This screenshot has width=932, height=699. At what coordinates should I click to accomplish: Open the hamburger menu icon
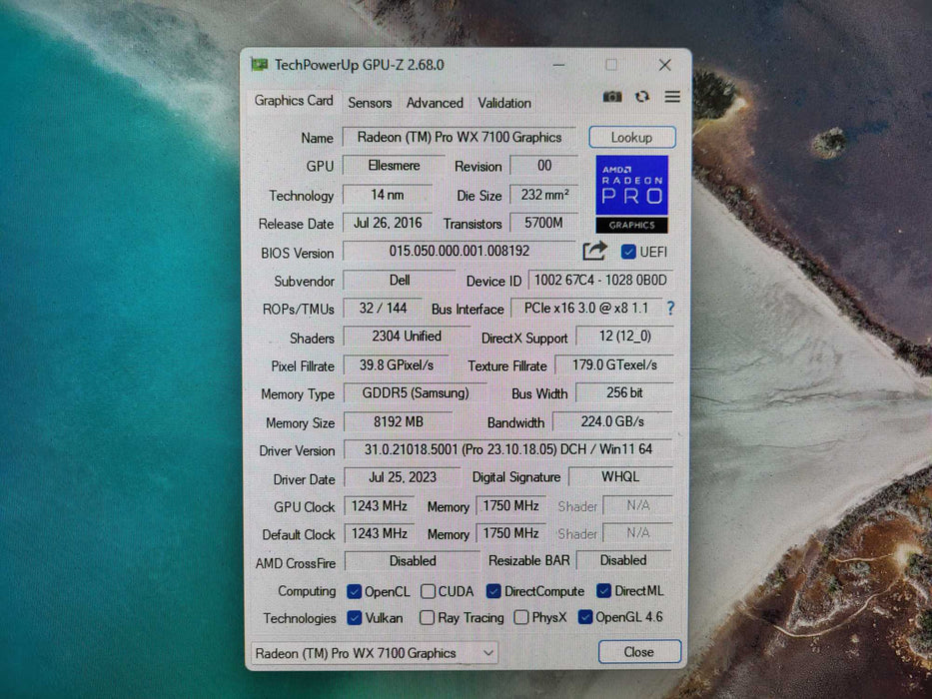pos(672,96)
